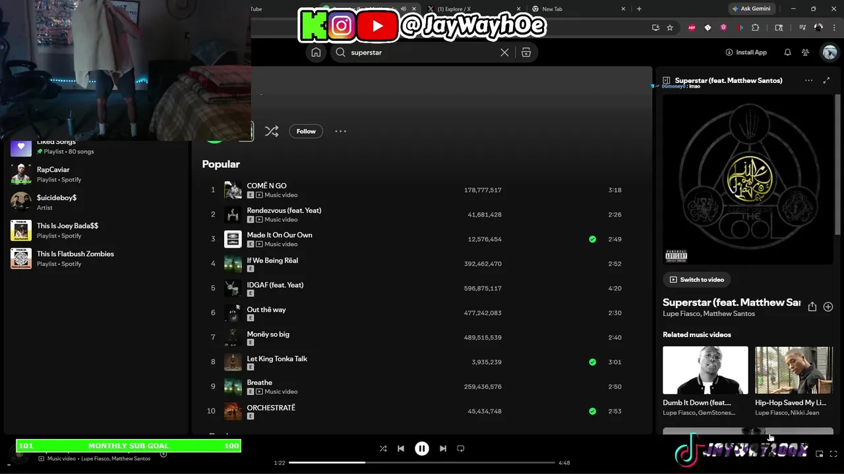The image size is (844, 474).
Task: Share the Superstar track with the share icon
Action: click(x=812, y=307)
